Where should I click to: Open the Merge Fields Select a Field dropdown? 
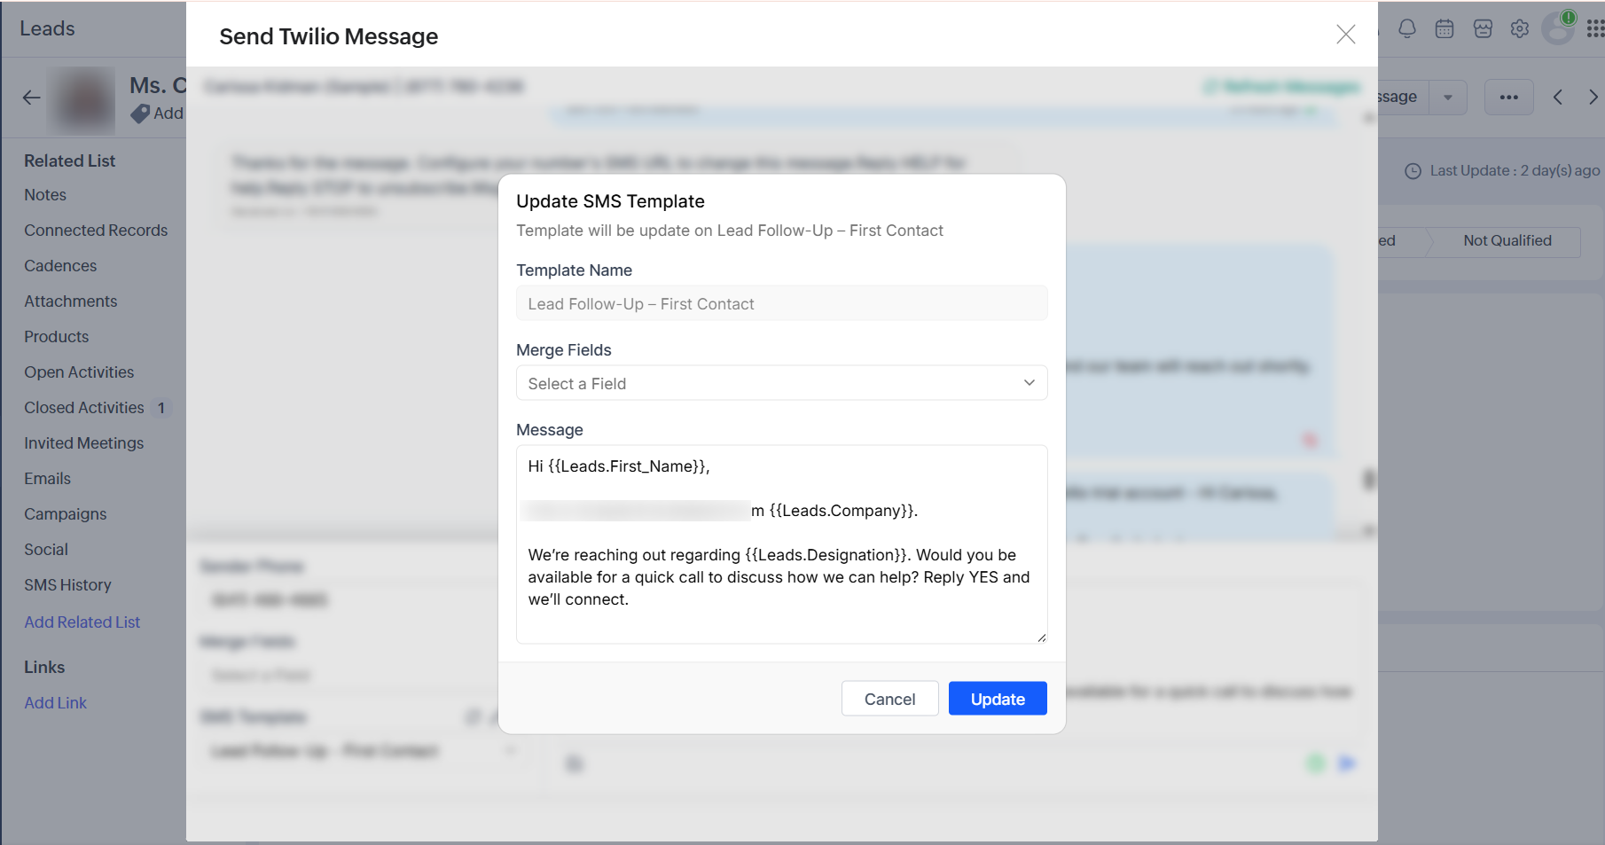click(782, 383)
